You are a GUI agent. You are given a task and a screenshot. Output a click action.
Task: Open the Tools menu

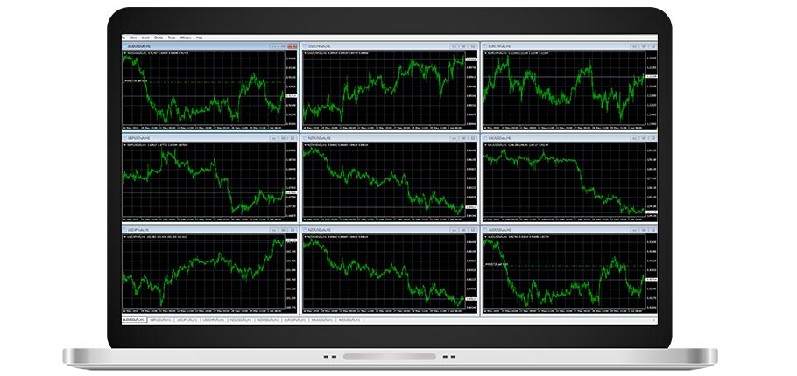[172, 38]
